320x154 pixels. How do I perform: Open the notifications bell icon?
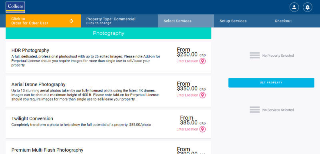click(307, 7)
